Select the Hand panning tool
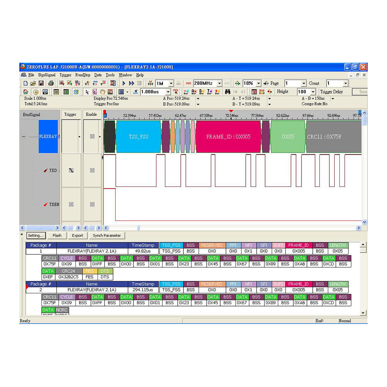The height and width of the screenshot is (387, 387). (103, 92)
